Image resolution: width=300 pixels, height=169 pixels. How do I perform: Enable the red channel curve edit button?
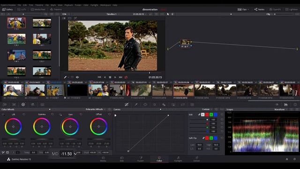coord(207,115)
